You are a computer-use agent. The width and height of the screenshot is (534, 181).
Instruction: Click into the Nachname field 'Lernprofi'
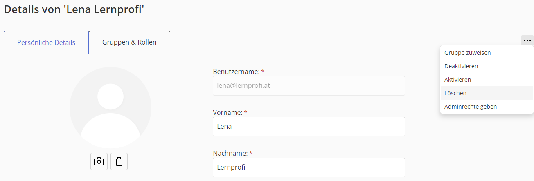309,168
